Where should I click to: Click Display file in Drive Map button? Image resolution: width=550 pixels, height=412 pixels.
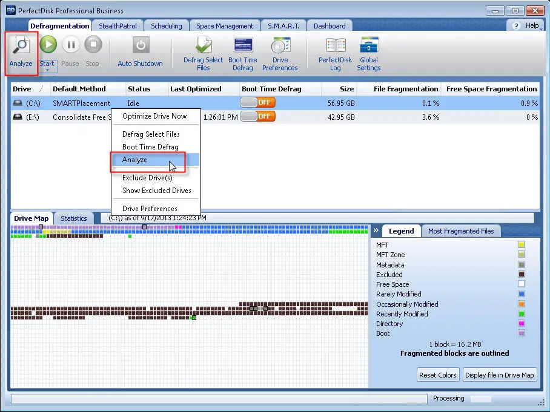(x=499, y=375)
